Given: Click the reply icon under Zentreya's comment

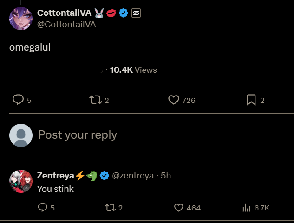Looking at the screenshot, I should click(43, 208).
